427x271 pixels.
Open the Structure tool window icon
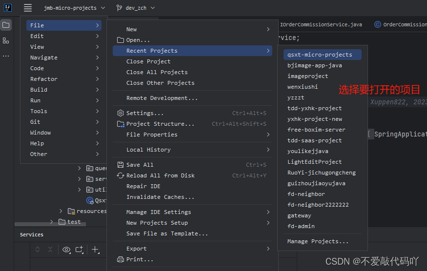point(6,40)
